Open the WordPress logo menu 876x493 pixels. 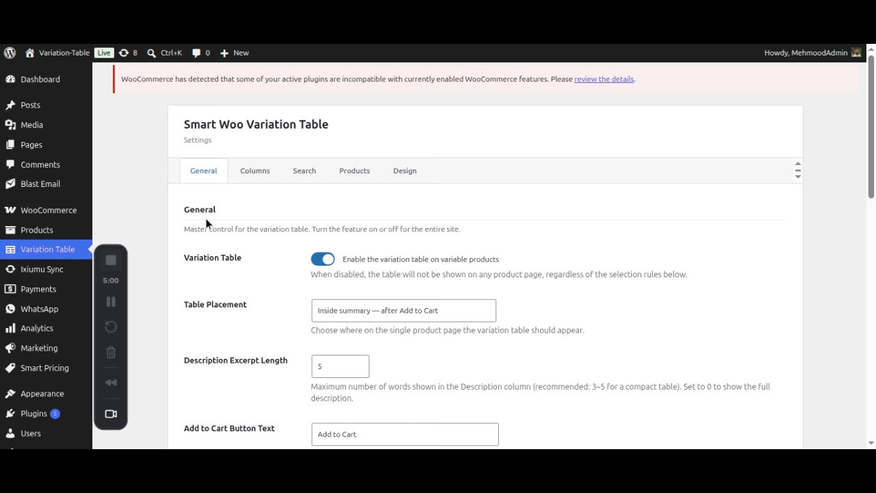10,53
